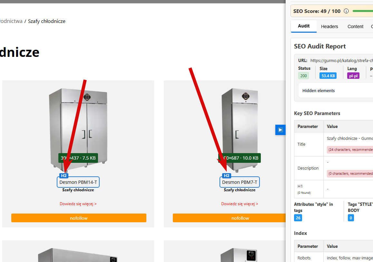Open the Desmon PBM14-T product heading

coord(78,183)
